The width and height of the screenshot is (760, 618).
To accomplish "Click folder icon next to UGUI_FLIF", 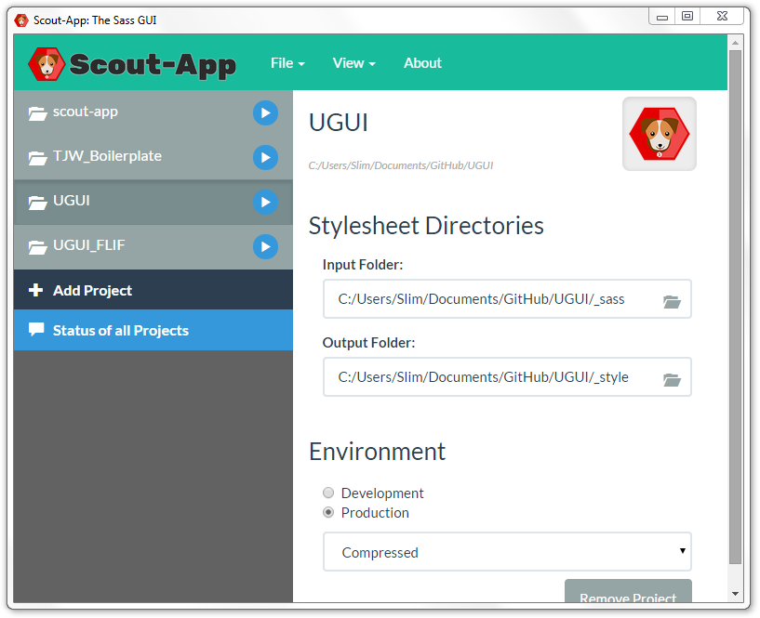I will pos(37,247).
